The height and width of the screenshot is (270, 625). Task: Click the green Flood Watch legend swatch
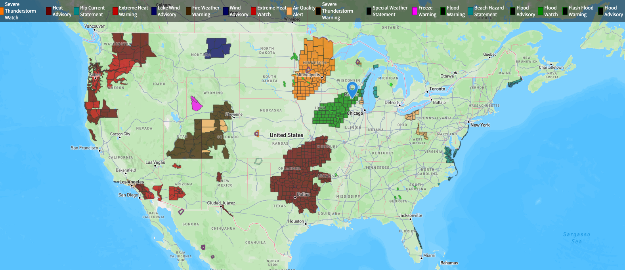(x=541, y=11)
